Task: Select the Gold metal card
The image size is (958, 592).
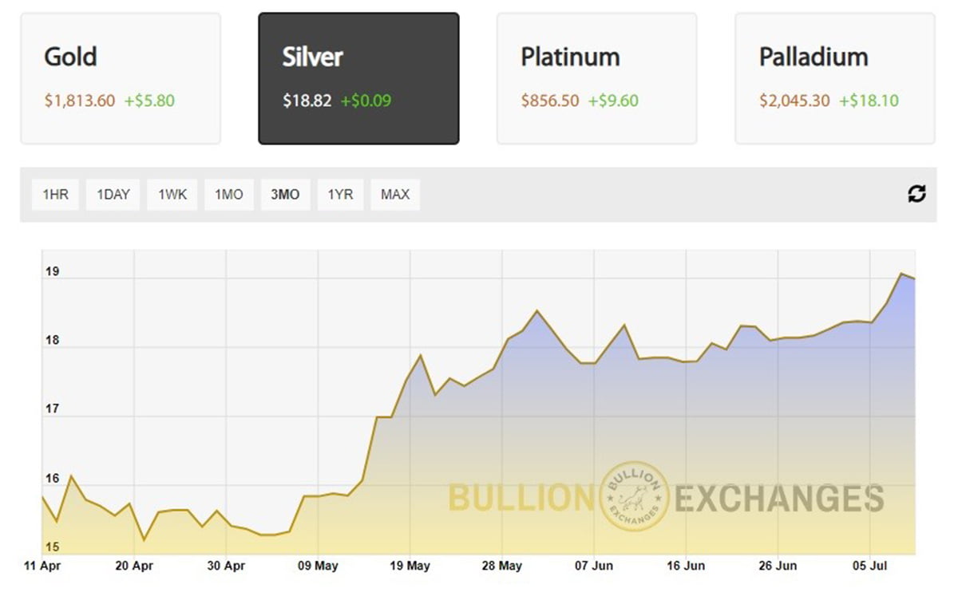Action: (x=120, y=76)
